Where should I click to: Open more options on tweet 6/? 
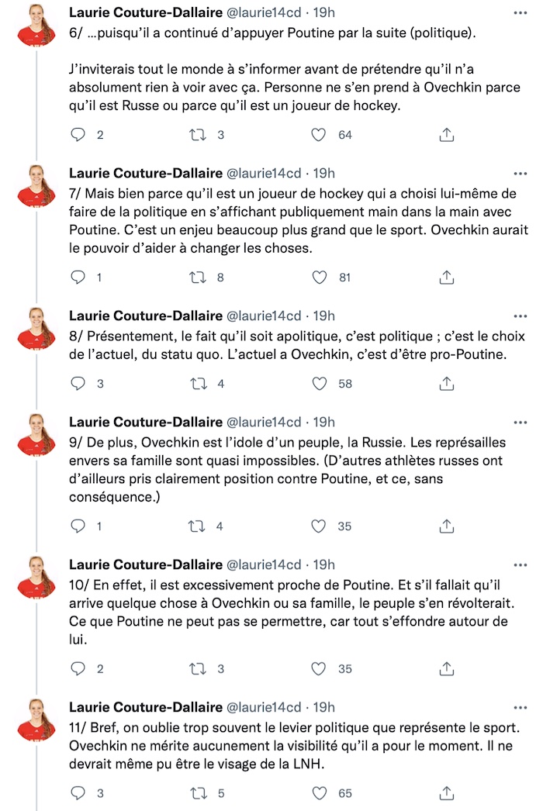[x=521, y=13]
